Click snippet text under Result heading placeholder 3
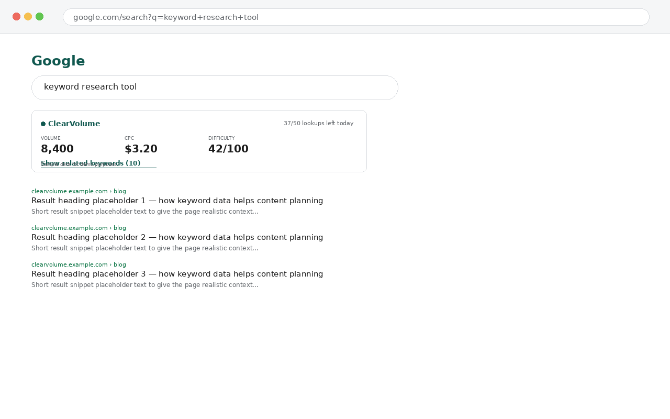Screen dimensions: 670x419 145,285
